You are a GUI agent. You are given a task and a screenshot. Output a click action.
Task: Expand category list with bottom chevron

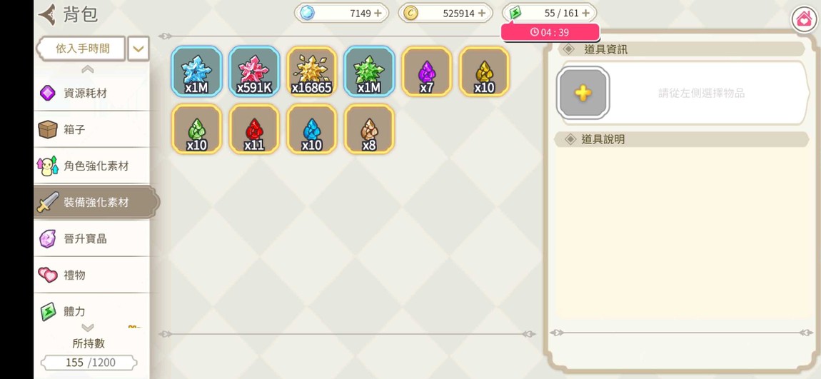87,328
